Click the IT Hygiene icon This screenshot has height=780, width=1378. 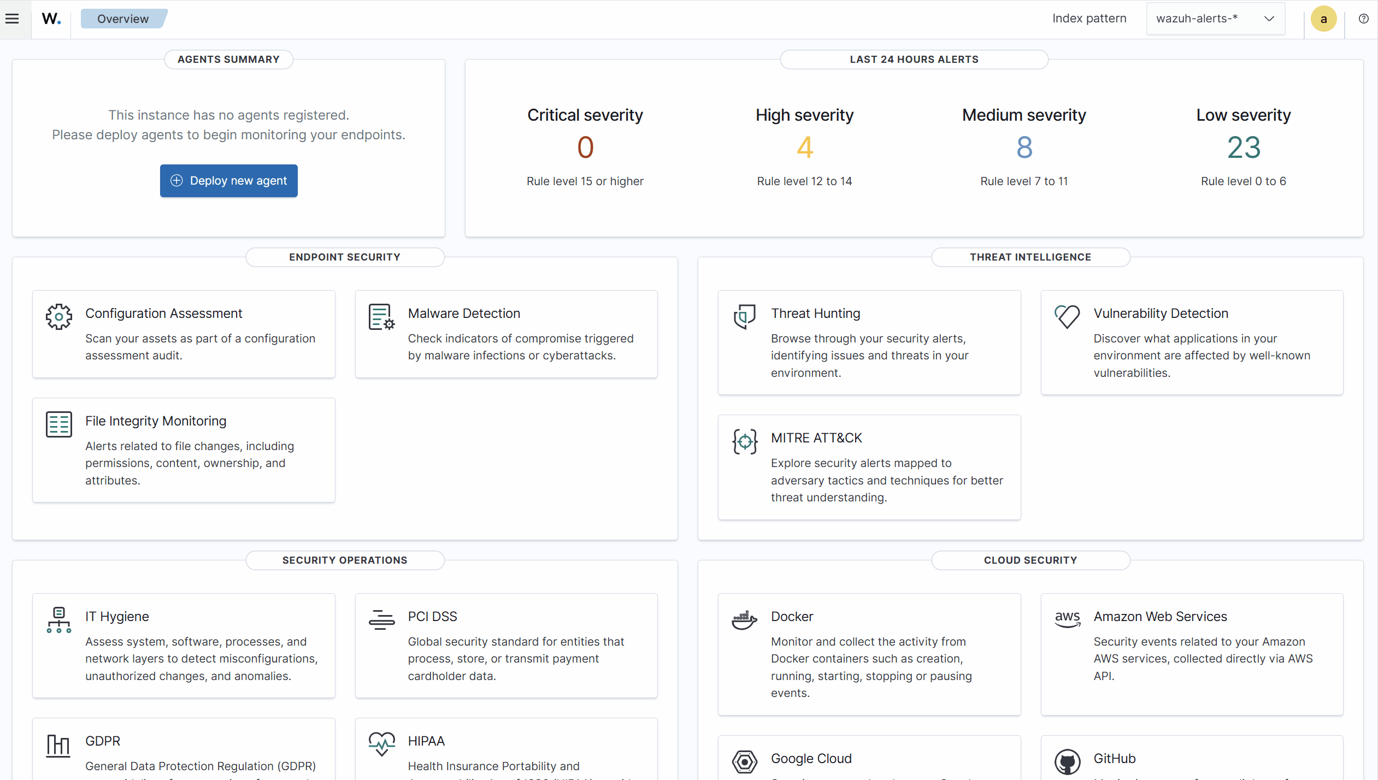point(58,619)
